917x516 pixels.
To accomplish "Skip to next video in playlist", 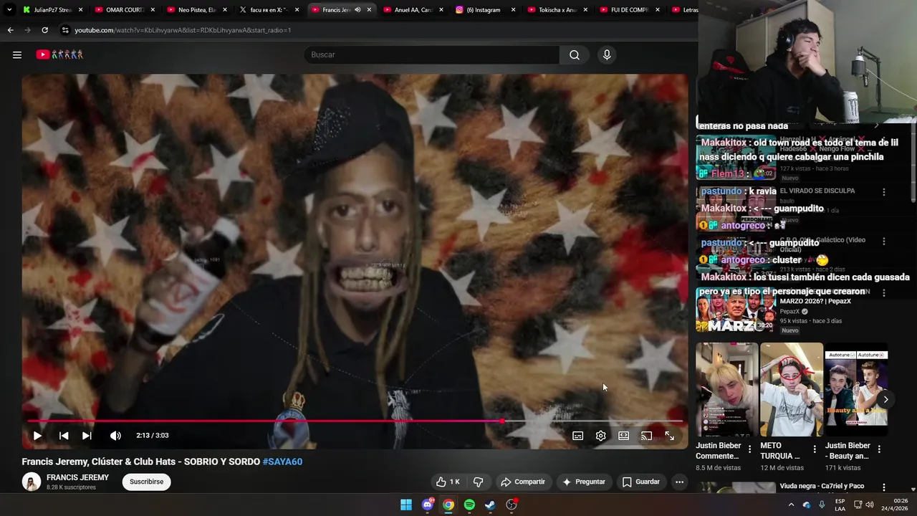I will click(87, 436).
